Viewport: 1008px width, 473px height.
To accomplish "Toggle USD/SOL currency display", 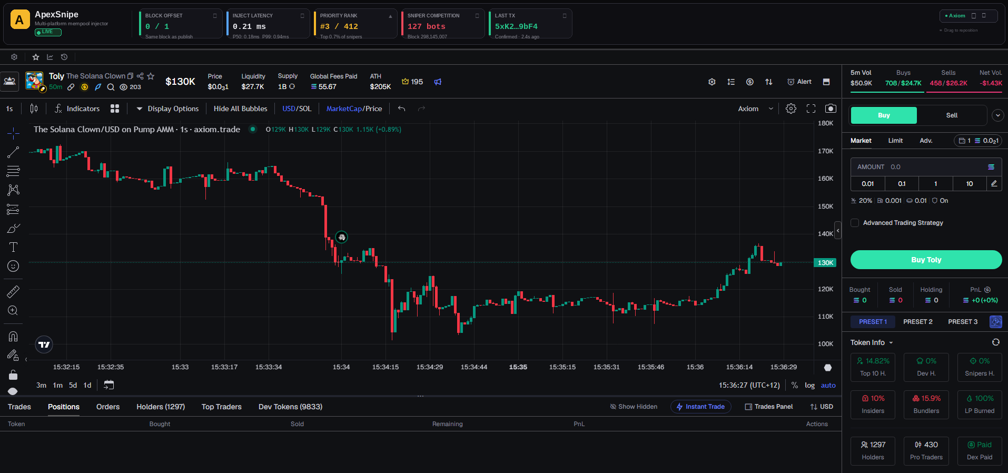I will (297, 109).
